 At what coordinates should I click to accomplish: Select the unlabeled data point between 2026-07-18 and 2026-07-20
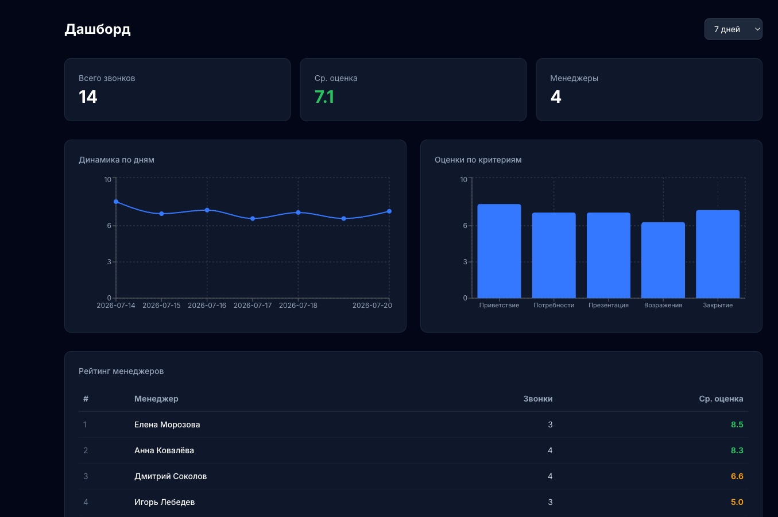pyautogui.click(x=344, y=218)
